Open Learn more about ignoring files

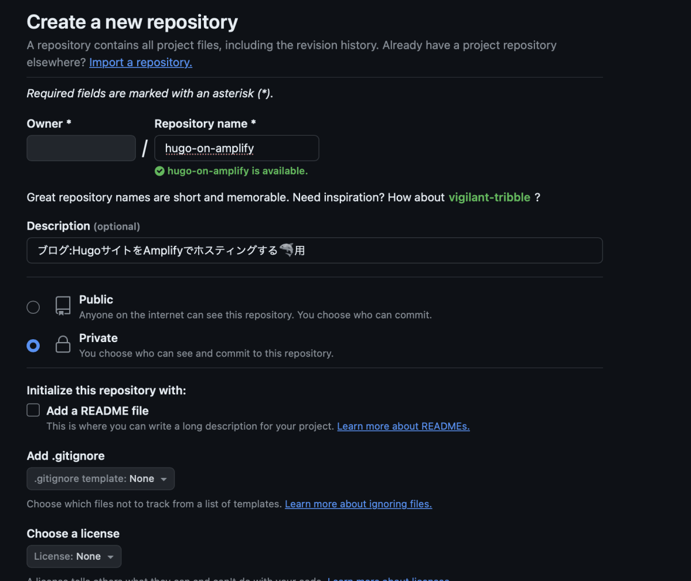click(x=358, y=504)
